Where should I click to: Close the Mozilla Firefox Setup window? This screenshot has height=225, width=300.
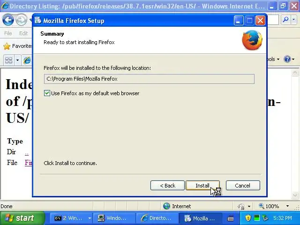[x=261, y=21]
